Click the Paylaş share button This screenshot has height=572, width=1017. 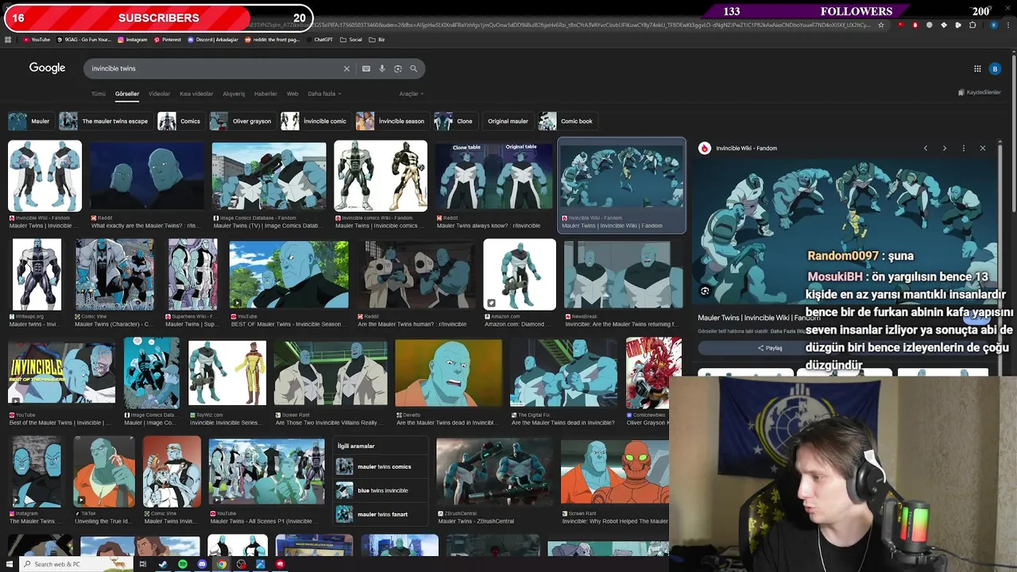click(x=770, y=347)
